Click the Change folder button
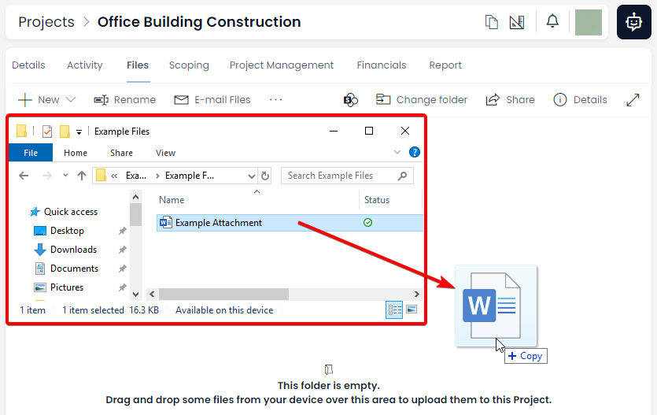This screenshot has width=657, height=415. coord(422,100)
